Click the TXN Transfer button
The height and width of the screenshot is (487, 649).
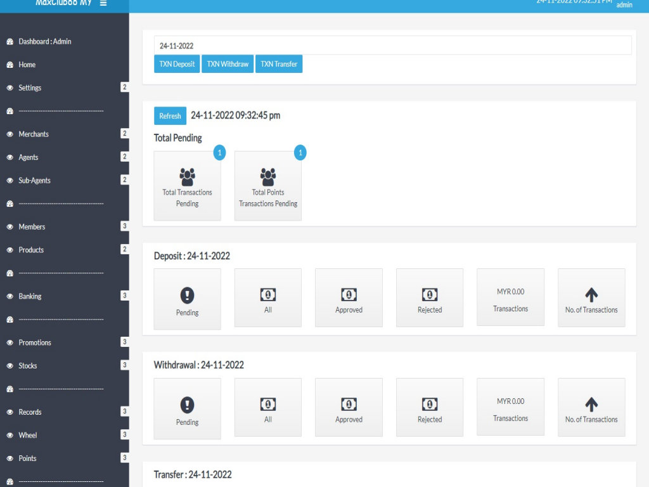(279, 64)
